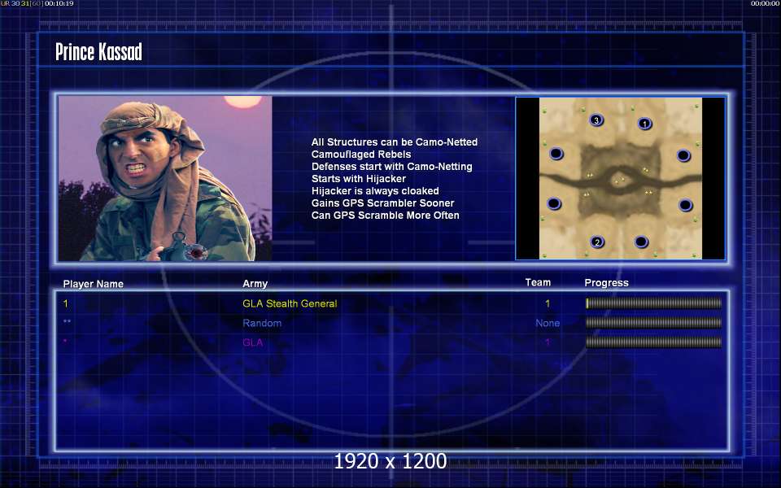Click the "00:00:00" timer readout

click(766, 3)
